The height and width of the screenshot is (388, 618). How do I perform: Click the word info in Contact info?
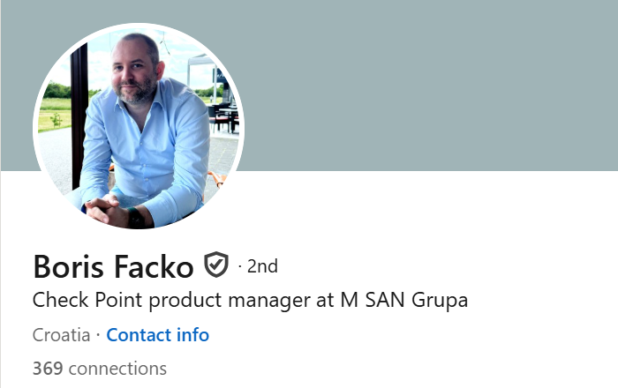click(x=192, y=335)
